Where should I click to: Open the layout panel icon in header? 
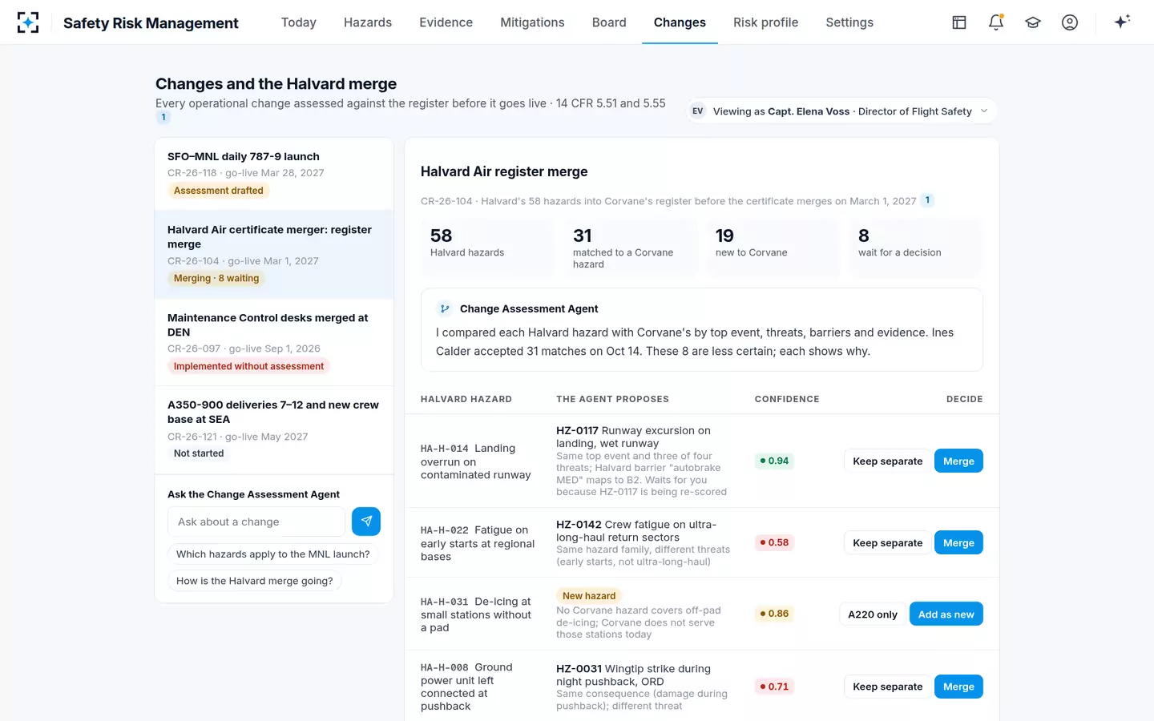coord(959,22)
